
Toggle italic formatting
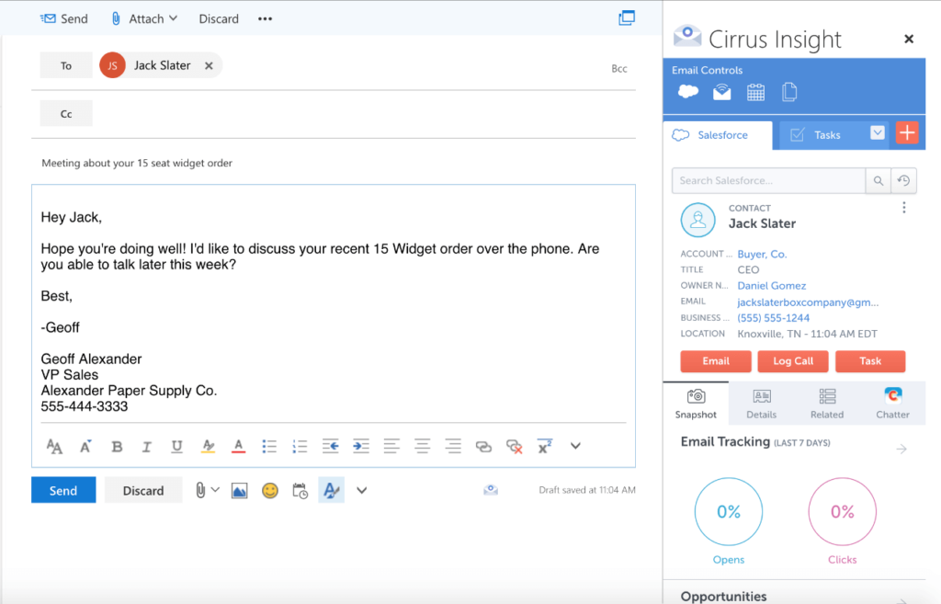coord(146,446)
